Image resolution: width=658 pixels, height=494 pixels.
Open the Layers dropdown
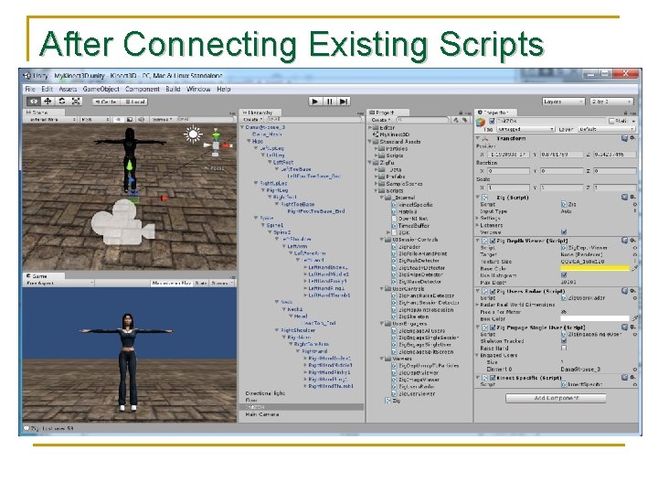563,102
